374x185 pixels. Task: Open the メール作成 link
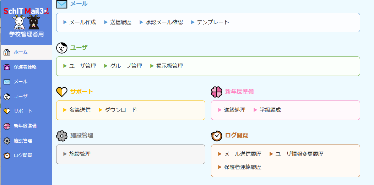coord(82,22)
